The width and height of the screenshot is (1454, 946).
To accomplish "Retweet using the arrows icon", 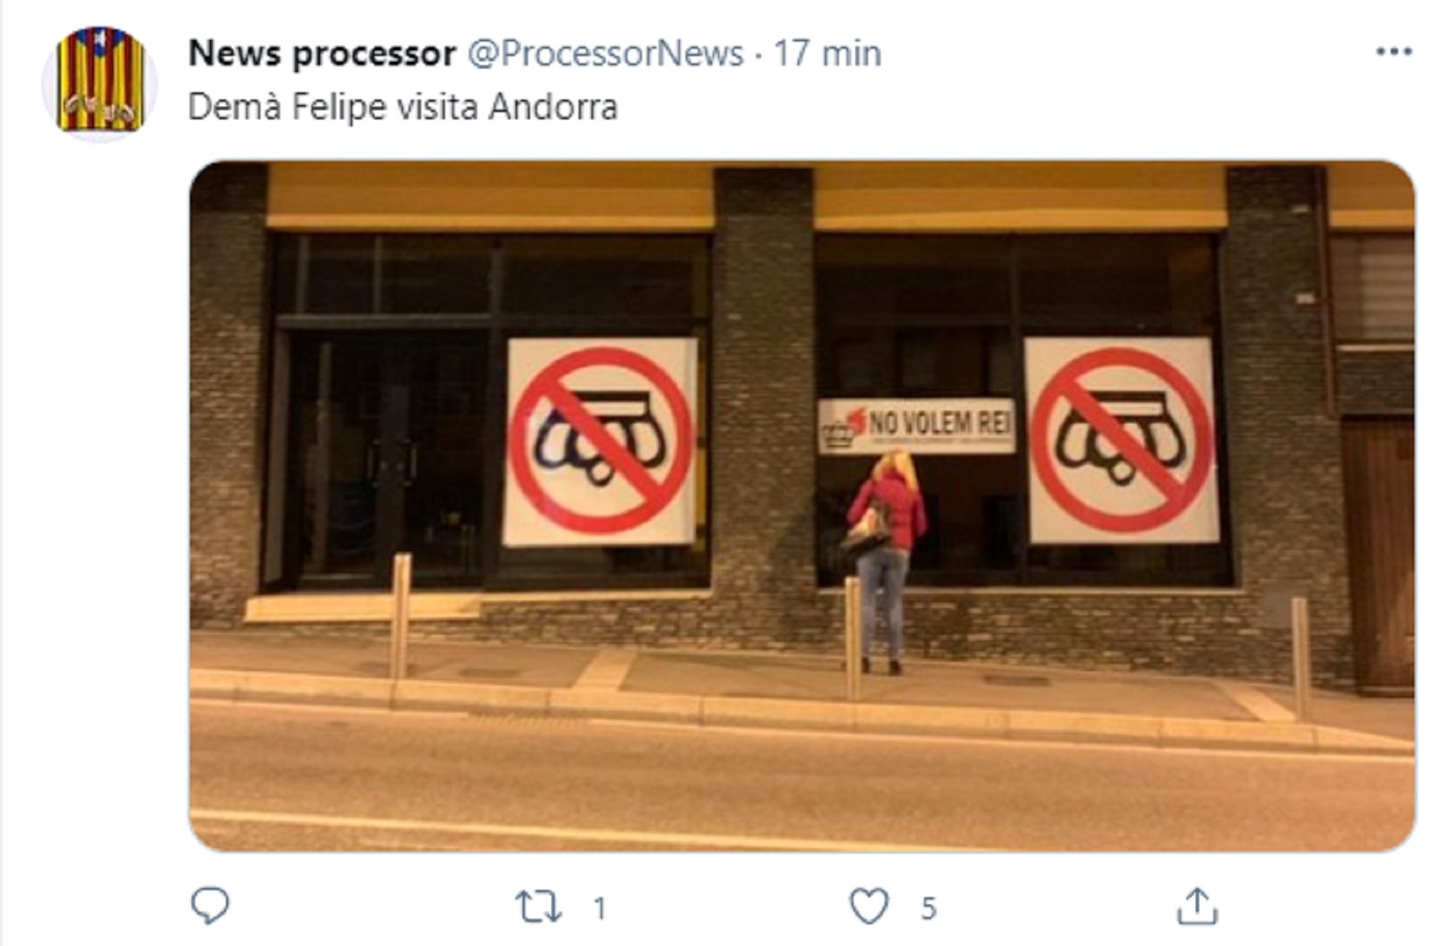I will [x=538, y=907].
